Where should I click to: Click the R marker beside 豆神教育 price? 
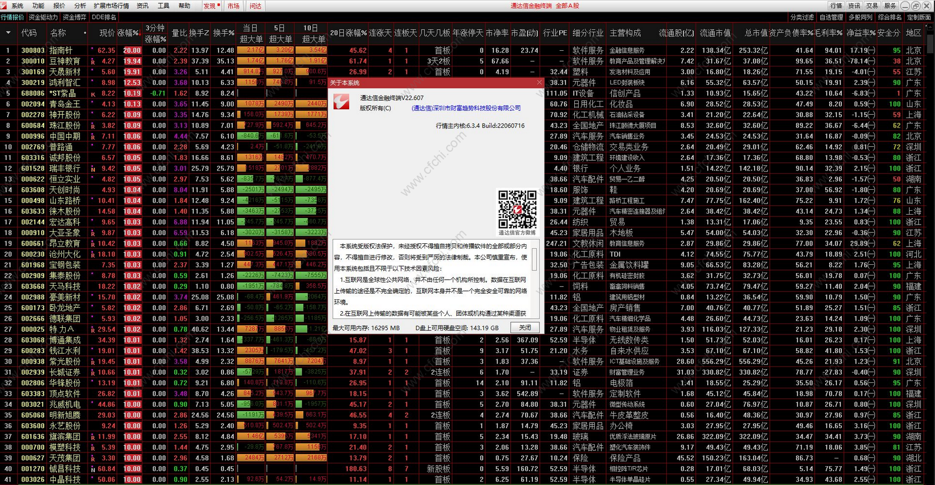click(x=93, y=62)
